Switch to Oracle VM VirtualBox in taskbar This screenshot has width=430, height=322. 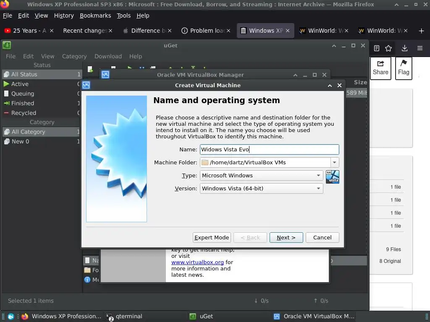[314, 316]
